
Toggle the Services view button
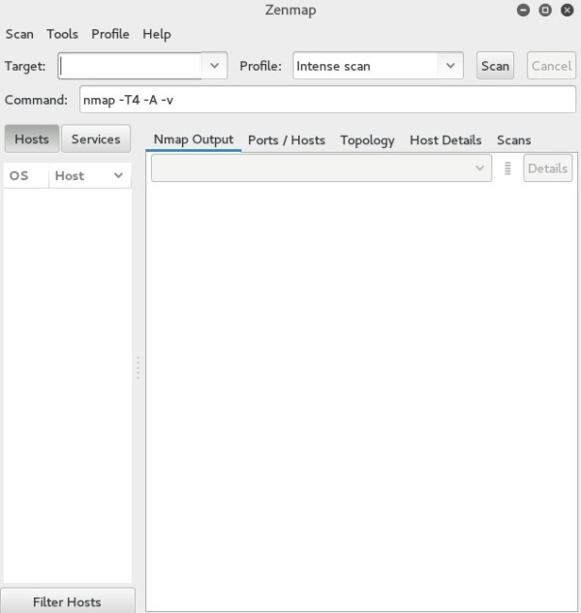pos(96,139)
